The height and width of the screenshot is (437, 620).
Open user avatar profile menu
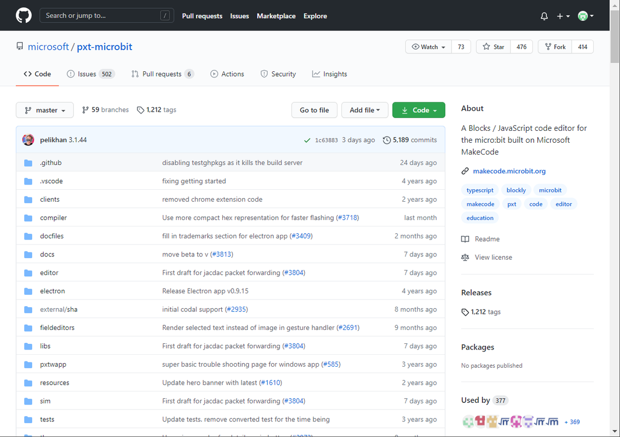586,16
